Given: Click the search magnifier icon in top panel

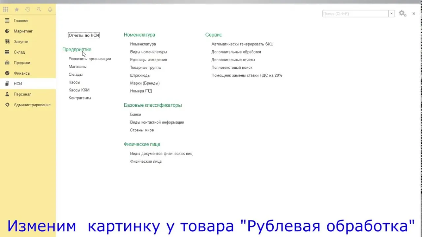Looking at the screenshot, I should (x=39, y=10).
